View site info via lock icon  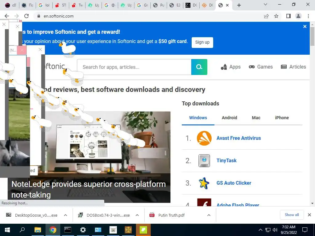38,16
